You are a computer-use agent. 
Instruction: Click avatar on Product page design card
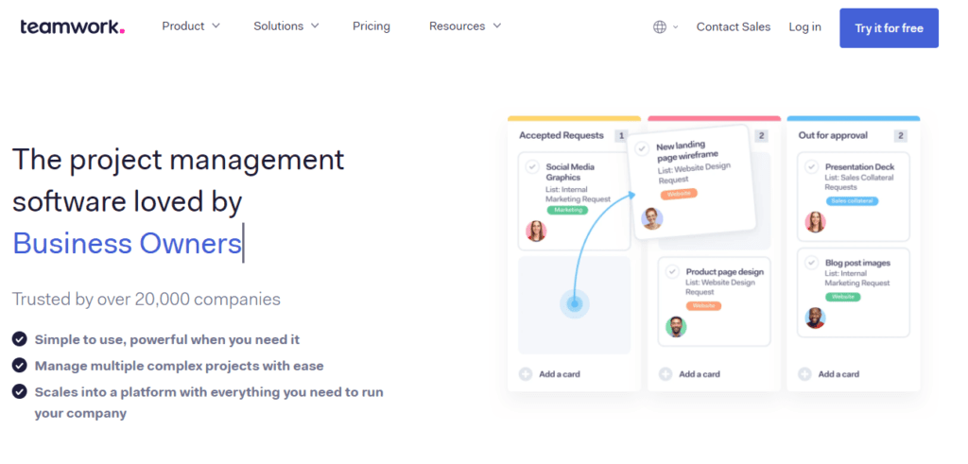pyautogui.click(x=676, y=326)
